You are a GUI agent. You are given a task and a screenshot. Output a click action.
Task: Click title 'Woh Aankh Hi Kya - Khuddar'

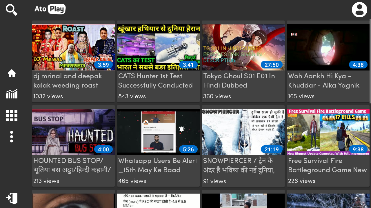click(x=324, y=81)
